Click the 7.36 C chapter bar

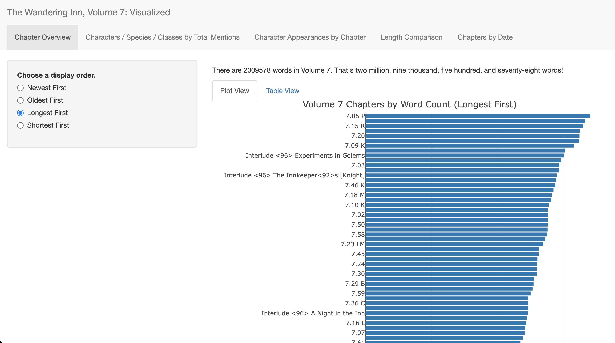447,303
